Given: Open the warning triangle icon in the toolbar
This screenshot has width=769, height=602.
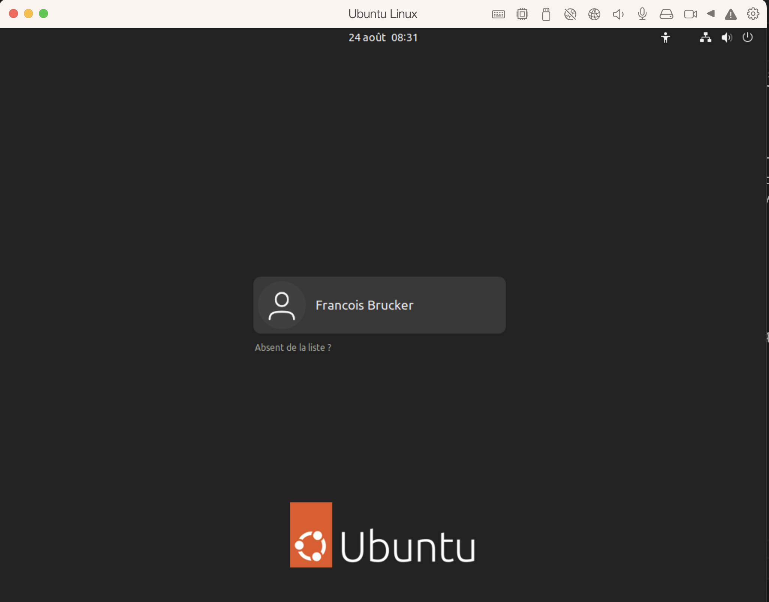Looking at the screenshot, I should pyautogui.click(x=730, y=14).
